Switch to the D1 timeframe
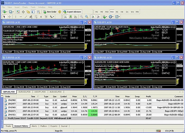This screenshot has height=133, width=185. 127,12
